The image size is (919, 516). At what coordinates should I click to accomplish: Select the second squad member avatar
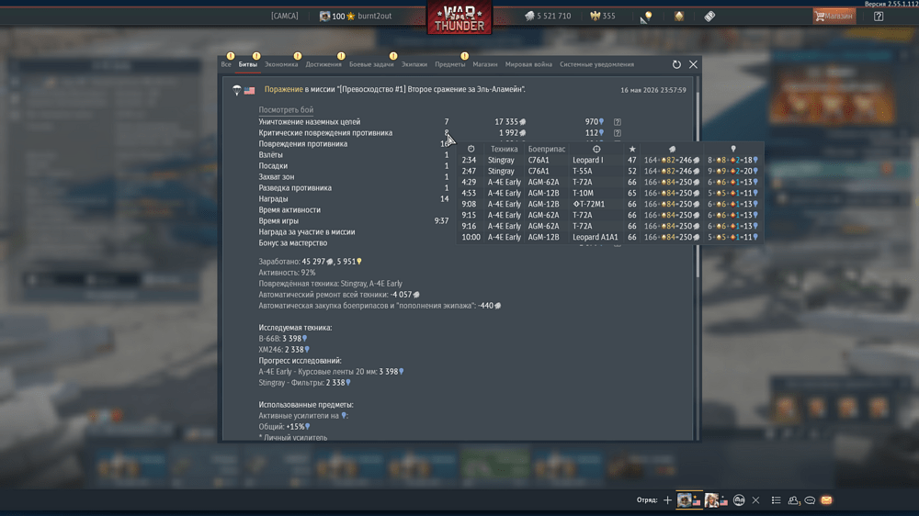coord(711,500)
